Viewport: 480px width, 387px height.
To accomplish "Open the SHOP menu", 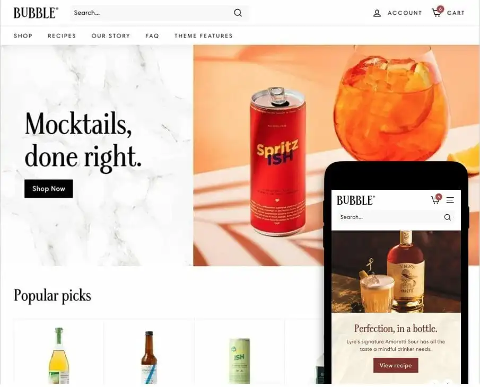I will coord(23,36).
